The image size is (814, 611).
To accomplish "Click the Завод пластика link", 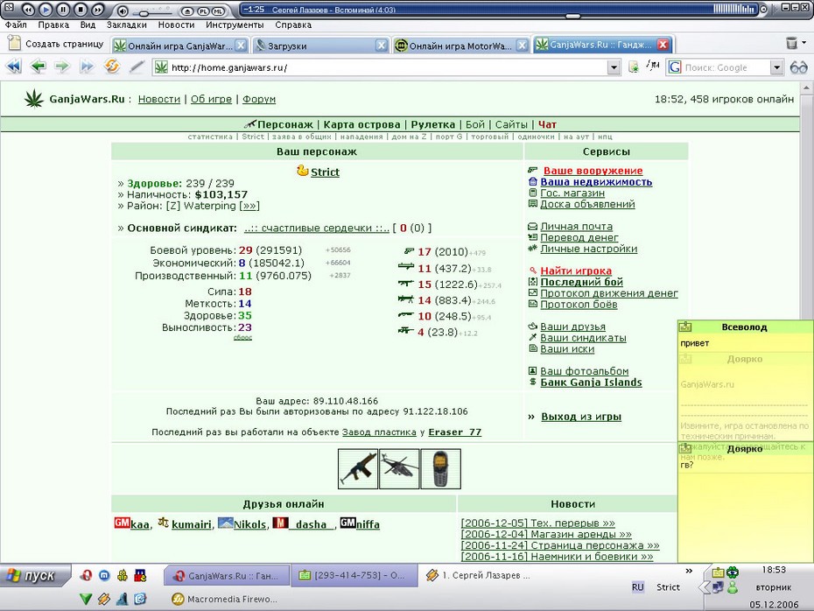I will pyautogui.click(x=379, y=432).
